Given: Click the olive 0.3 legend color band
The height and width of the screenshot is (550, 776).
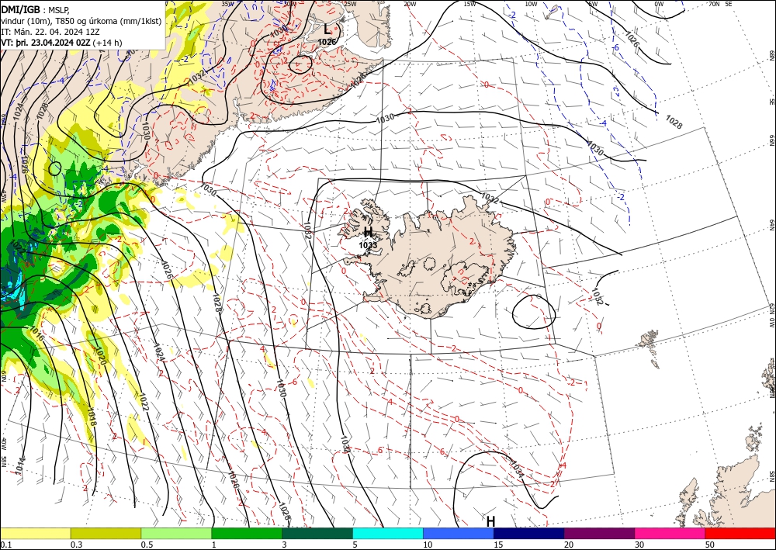Looking at the screenshot, I should 106,533.
